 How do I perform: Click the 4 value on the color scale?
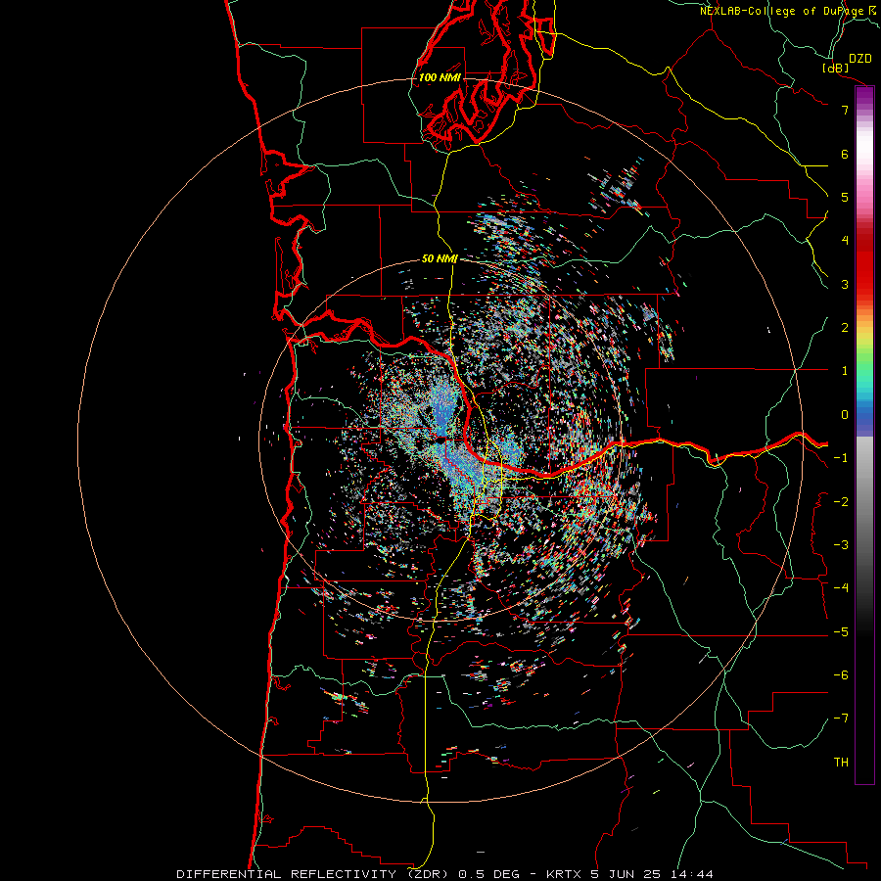845,241
